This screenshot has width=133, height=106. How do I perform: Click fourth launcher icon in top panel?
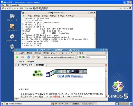pos(43,8)
